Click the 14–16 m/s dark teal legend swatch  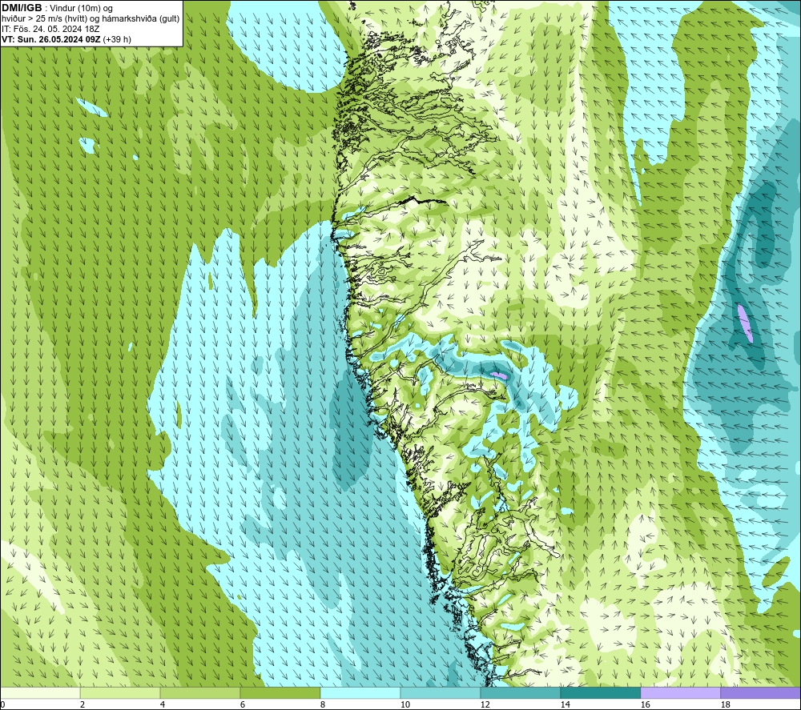[601, 692]
